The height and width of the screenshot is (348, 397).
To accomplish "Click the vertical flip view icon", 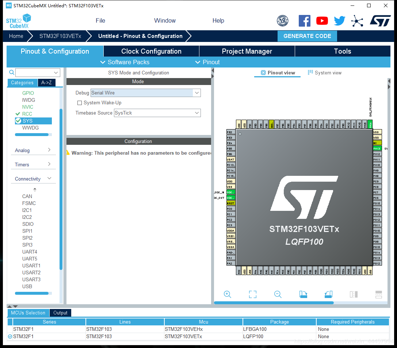I will [x=354, y=294].
